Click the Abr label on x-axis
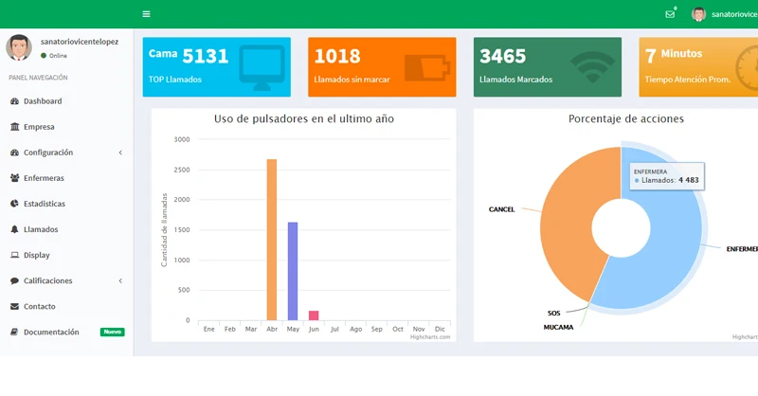This screenshot has height=396, width=758. pyautogui.click(x=272, y=329)
